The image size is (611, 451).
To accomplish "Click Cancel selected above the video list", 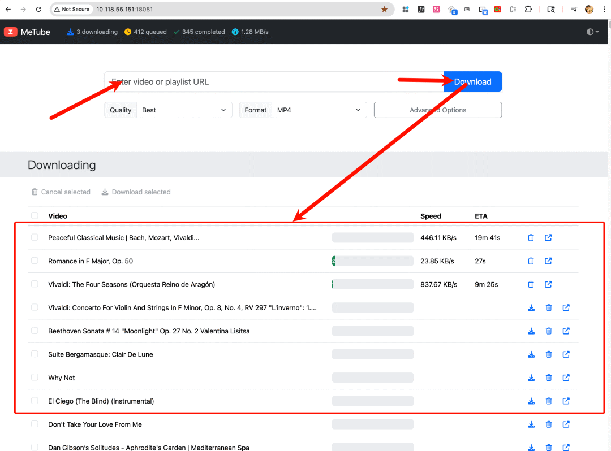I will coord(61,192).
